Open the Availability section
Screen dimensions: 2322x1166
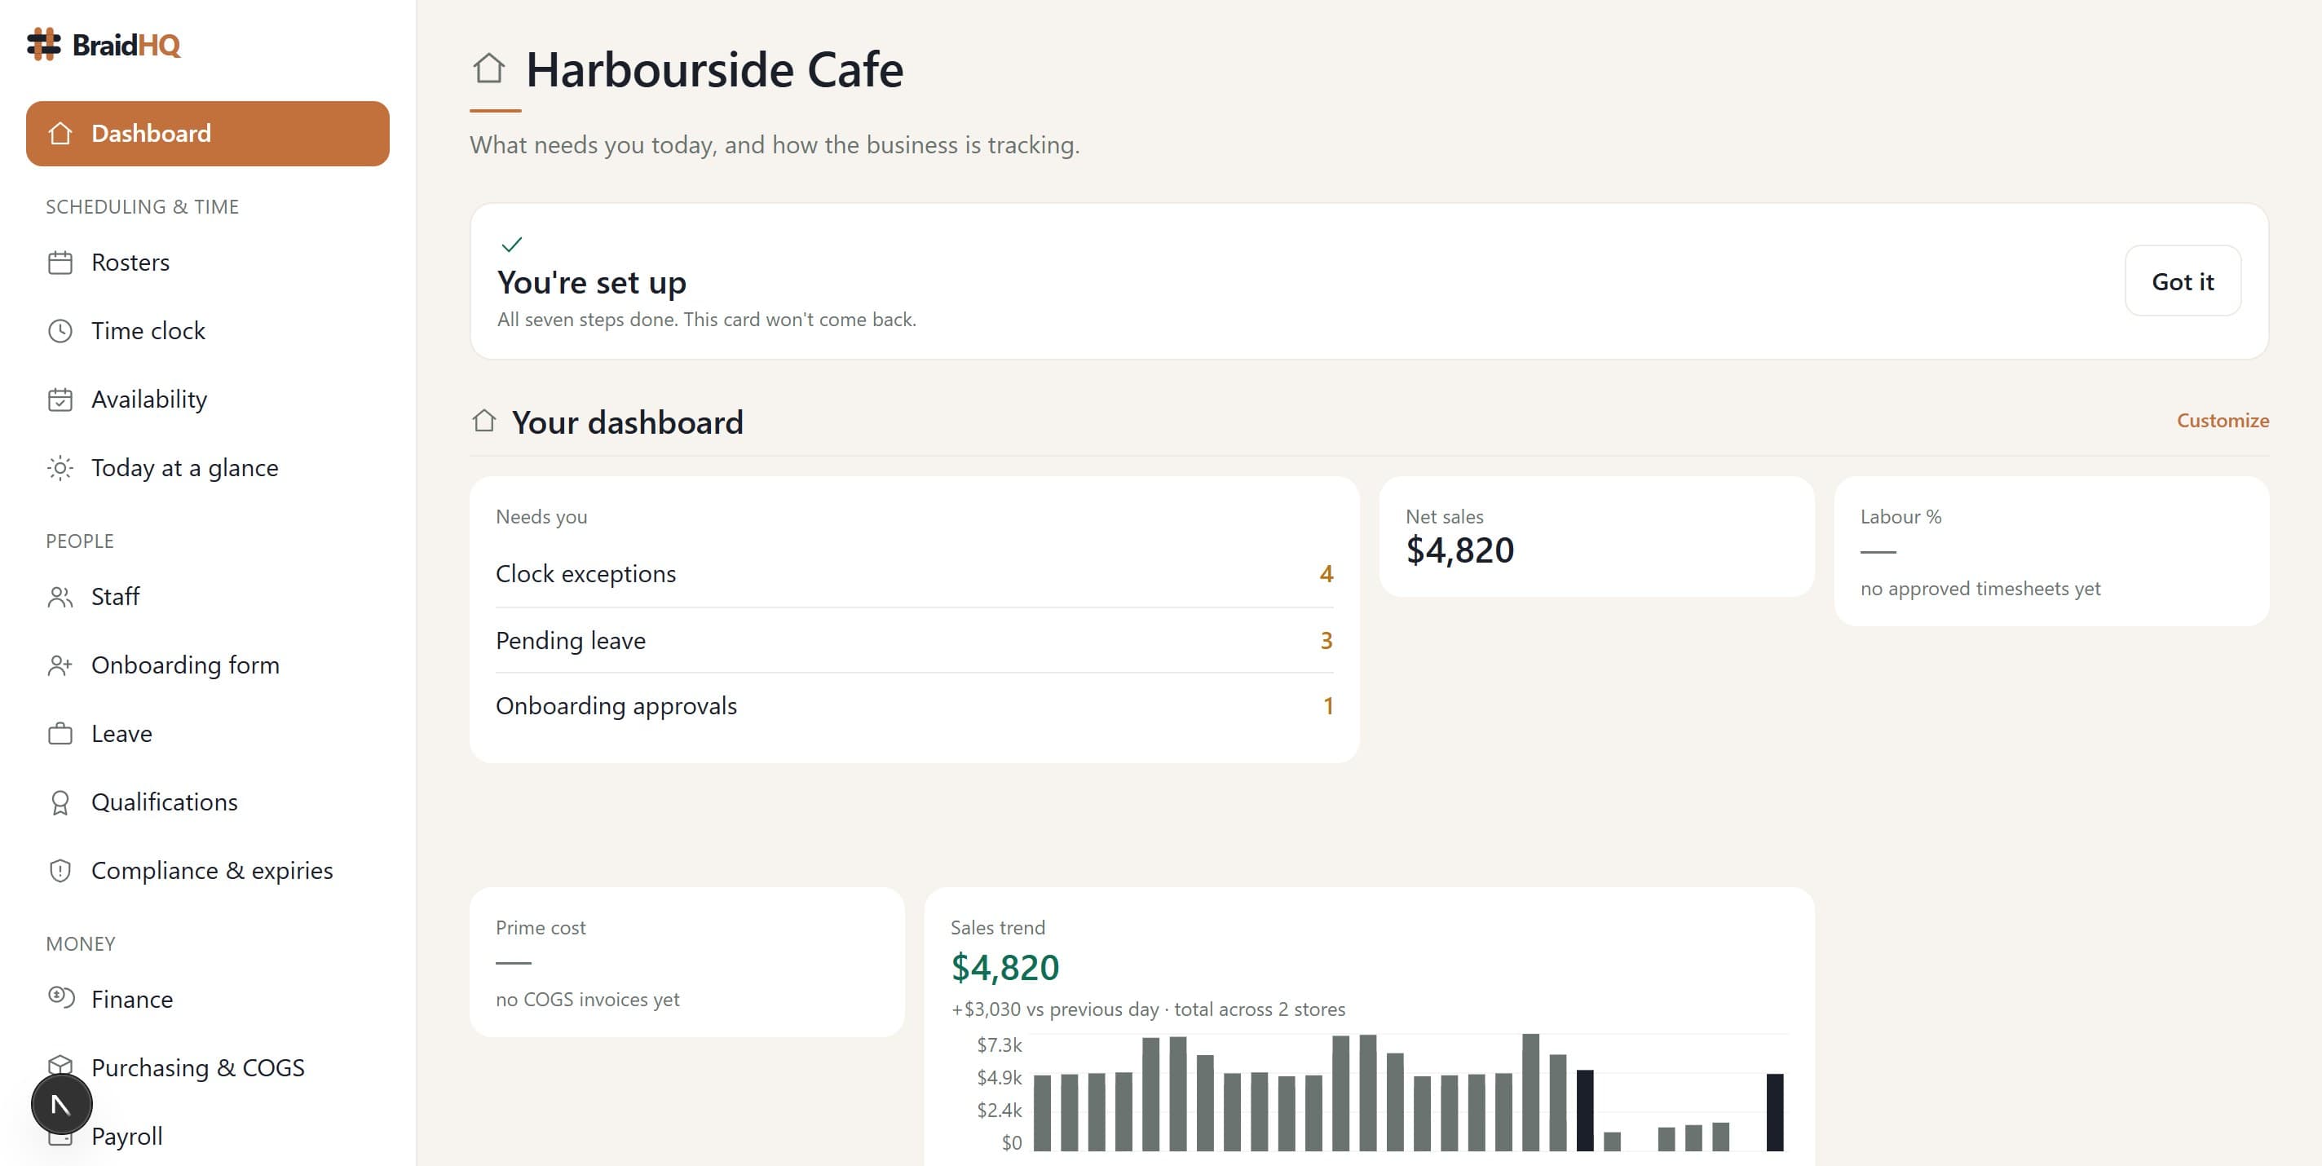207,400
